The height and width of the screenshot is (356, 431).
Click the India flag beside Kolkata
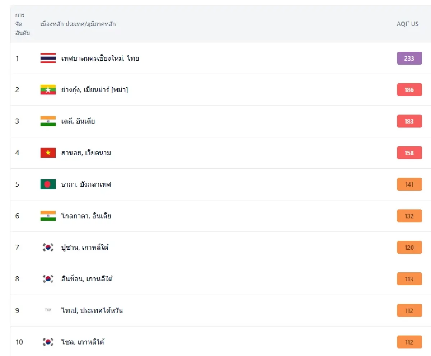pos(48,216)
